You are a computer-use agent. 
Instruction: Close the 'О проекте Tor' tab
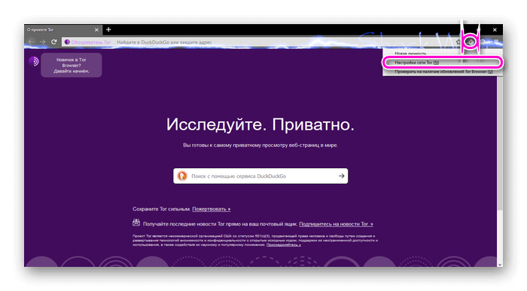tap(96, 30)
